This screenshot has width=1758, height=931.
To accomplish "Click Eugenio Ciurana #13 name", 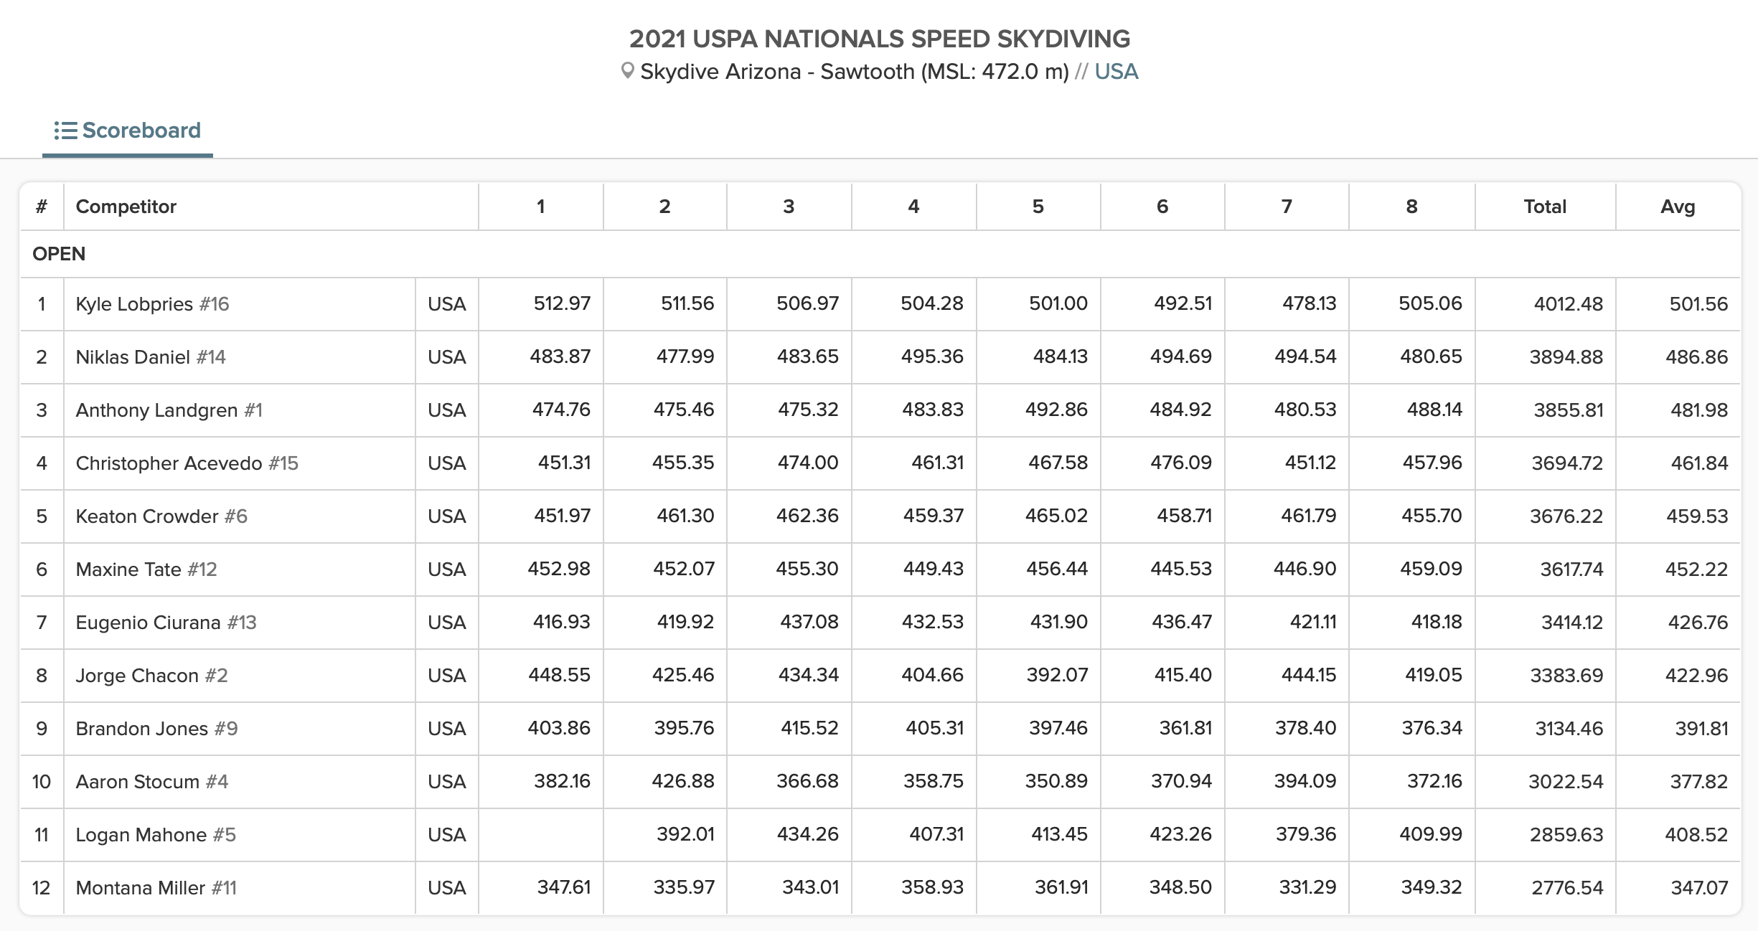I will click(x=166, y=623).
